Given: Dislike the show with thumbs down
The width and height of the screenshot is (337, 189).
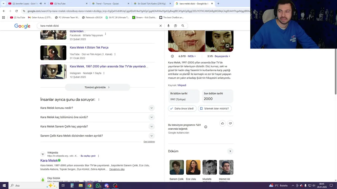Looking at the screenshot, I should point(230,123).
